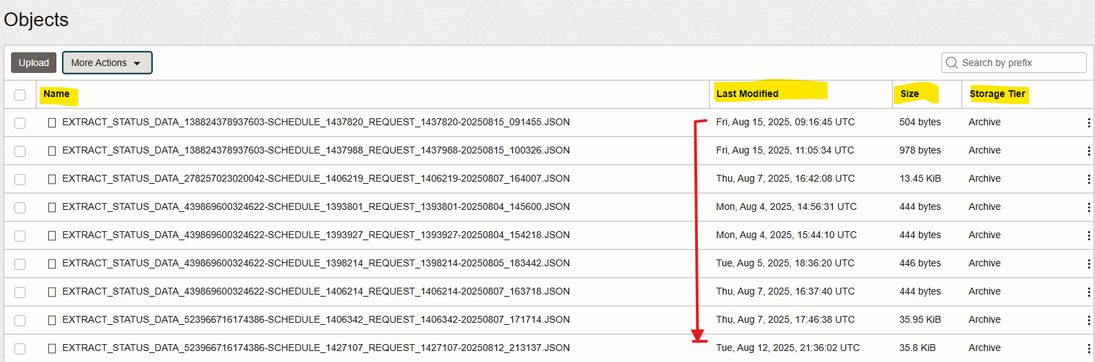Click the '13.45 KiB' size value
The height and width of the screenshot is (362, 1095).
click(x=920, y=178)
